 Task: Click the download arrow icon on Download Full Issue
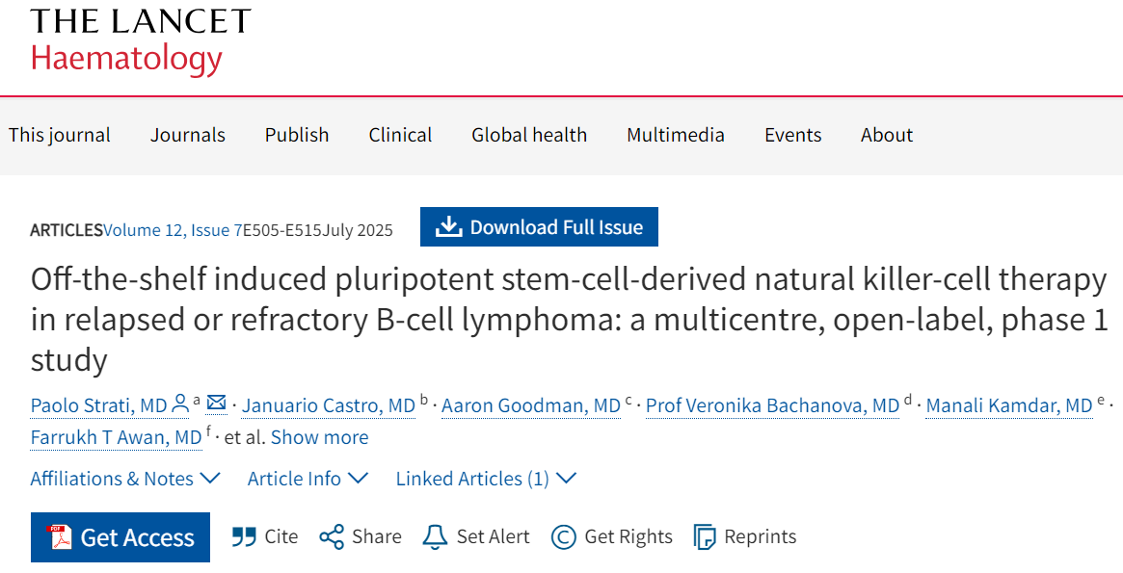coord(448,226)
